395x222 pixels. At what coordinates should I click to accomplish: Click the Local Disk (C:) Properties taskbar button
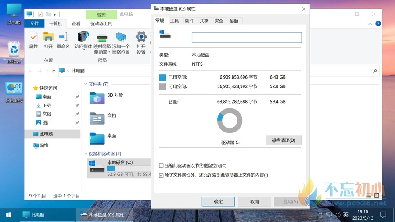click(x=104, y=215)
